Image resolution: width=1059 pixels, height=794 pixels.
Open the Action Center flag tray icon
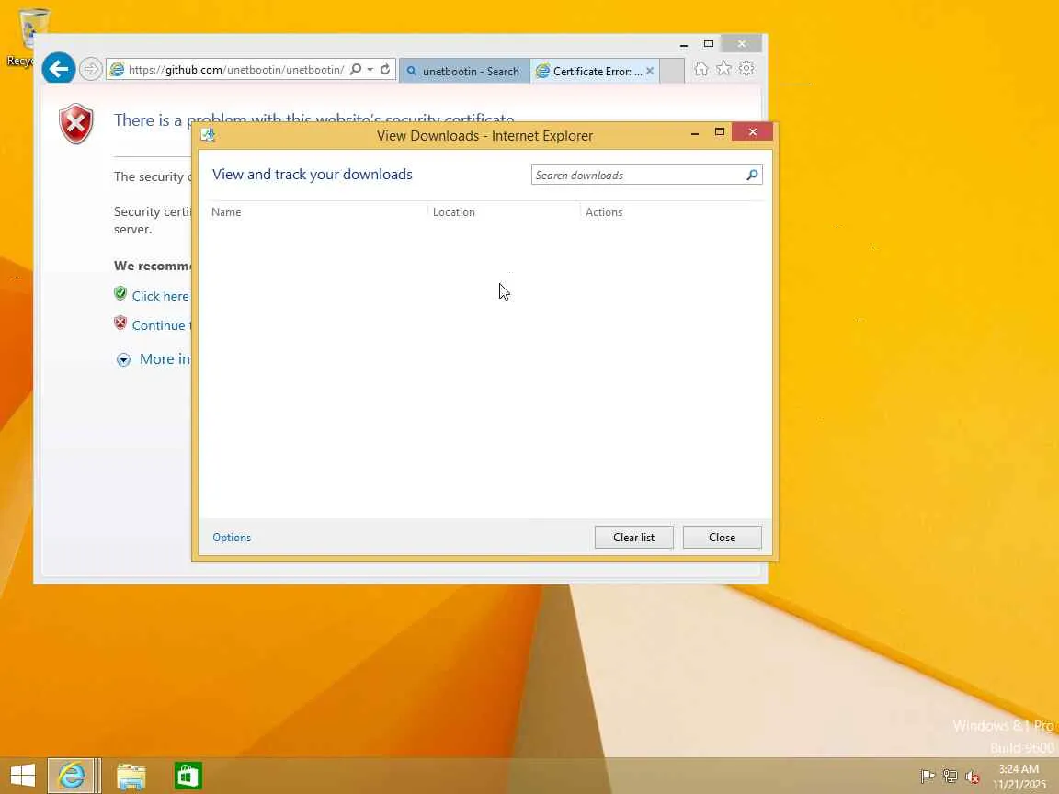pyautogui.click(x=928, y=777)
